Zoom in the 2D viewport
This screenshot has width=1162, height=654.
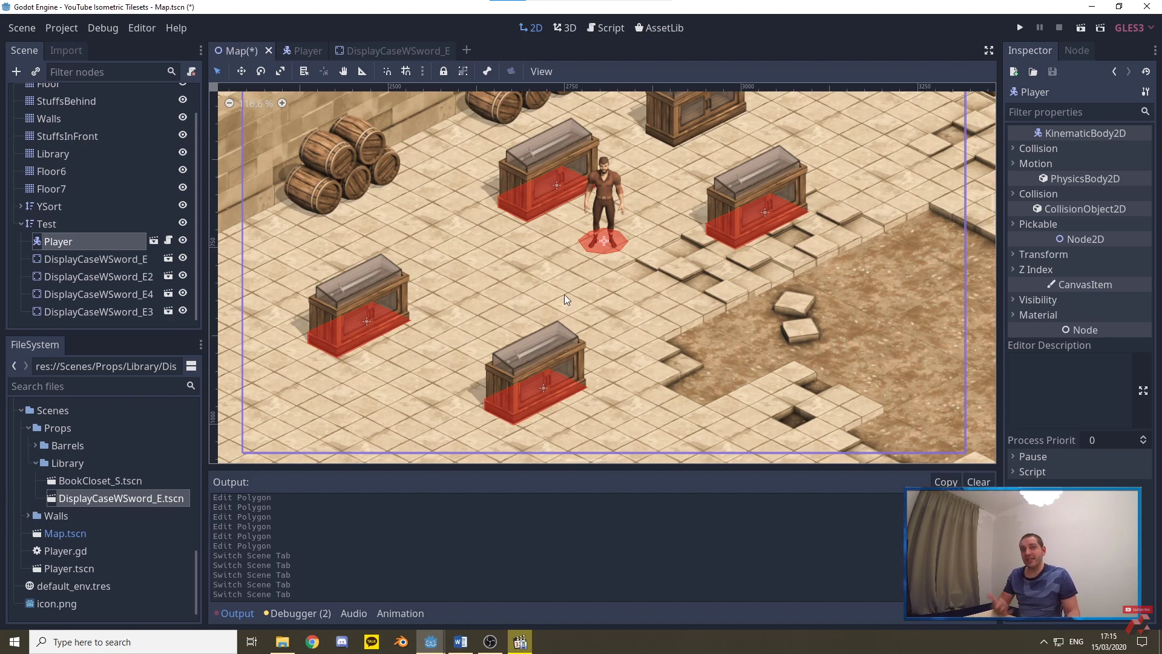282,104
